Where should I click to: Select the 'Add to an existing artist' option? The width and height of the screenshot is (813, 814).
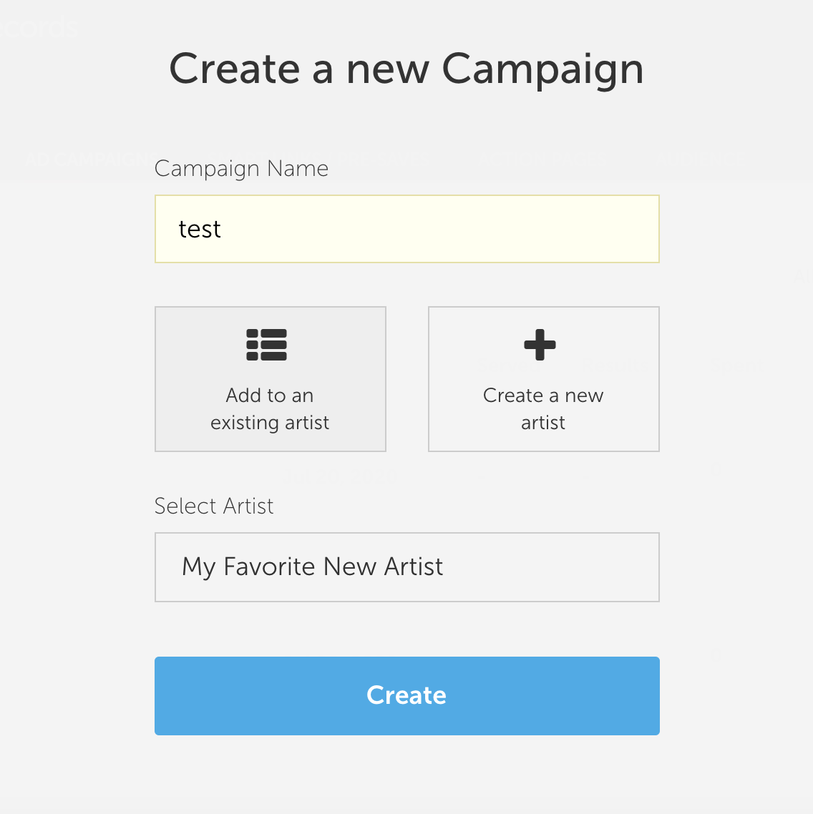[x=270, y=379]
